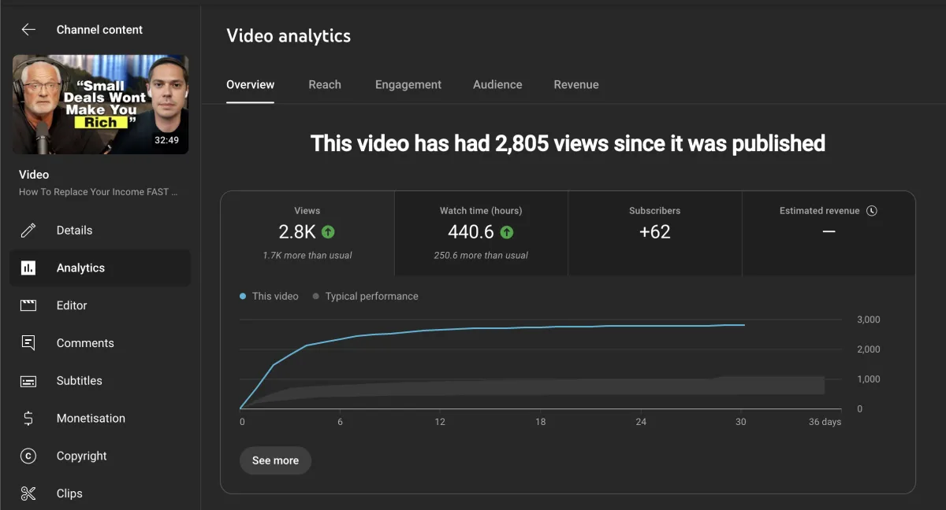Viewport: 946px width, 510px height.
Task: Click the back arrow to Channel content
Action: [x=28, y=30]
